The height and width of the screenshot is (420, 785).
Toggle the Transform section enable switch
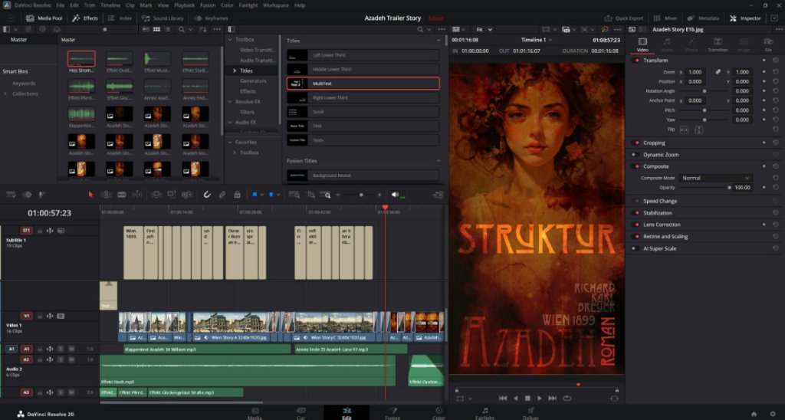tap(636, 61)
